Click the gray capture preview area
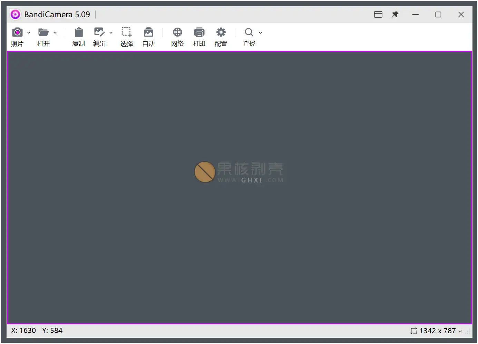The width and height of the screenshot is (478, 344). (x=239, y=242)
